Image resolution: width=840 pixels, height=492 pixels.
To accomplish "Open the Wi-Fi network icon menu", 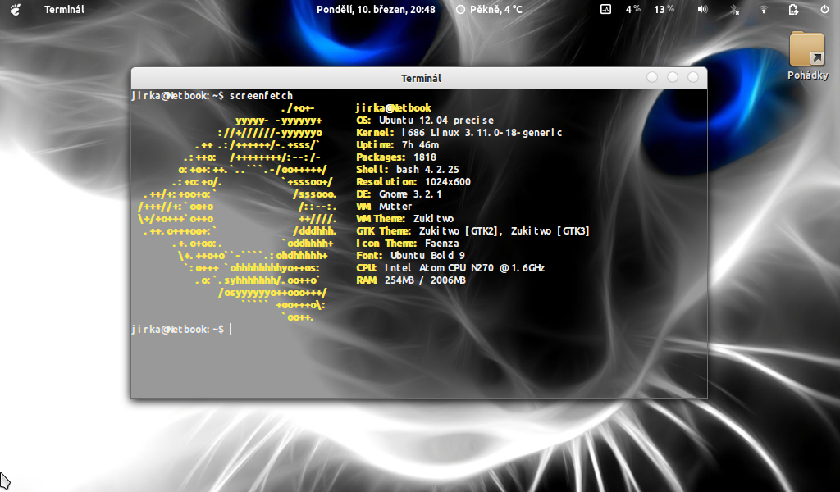I will 764,10.
